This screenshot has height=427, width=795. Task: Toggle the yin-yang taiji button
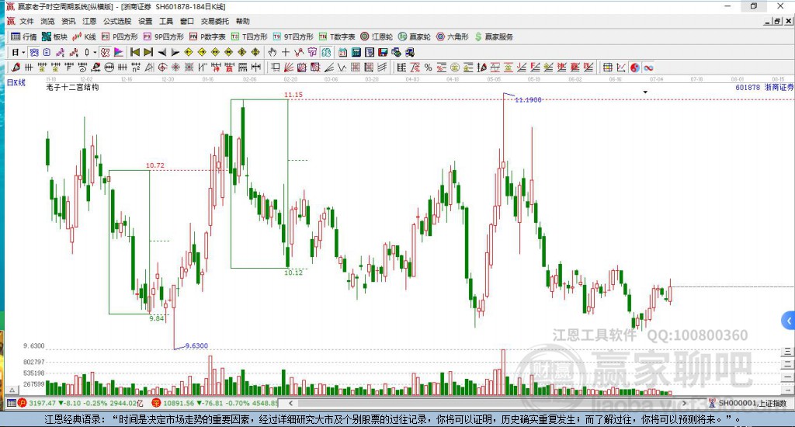635,68
